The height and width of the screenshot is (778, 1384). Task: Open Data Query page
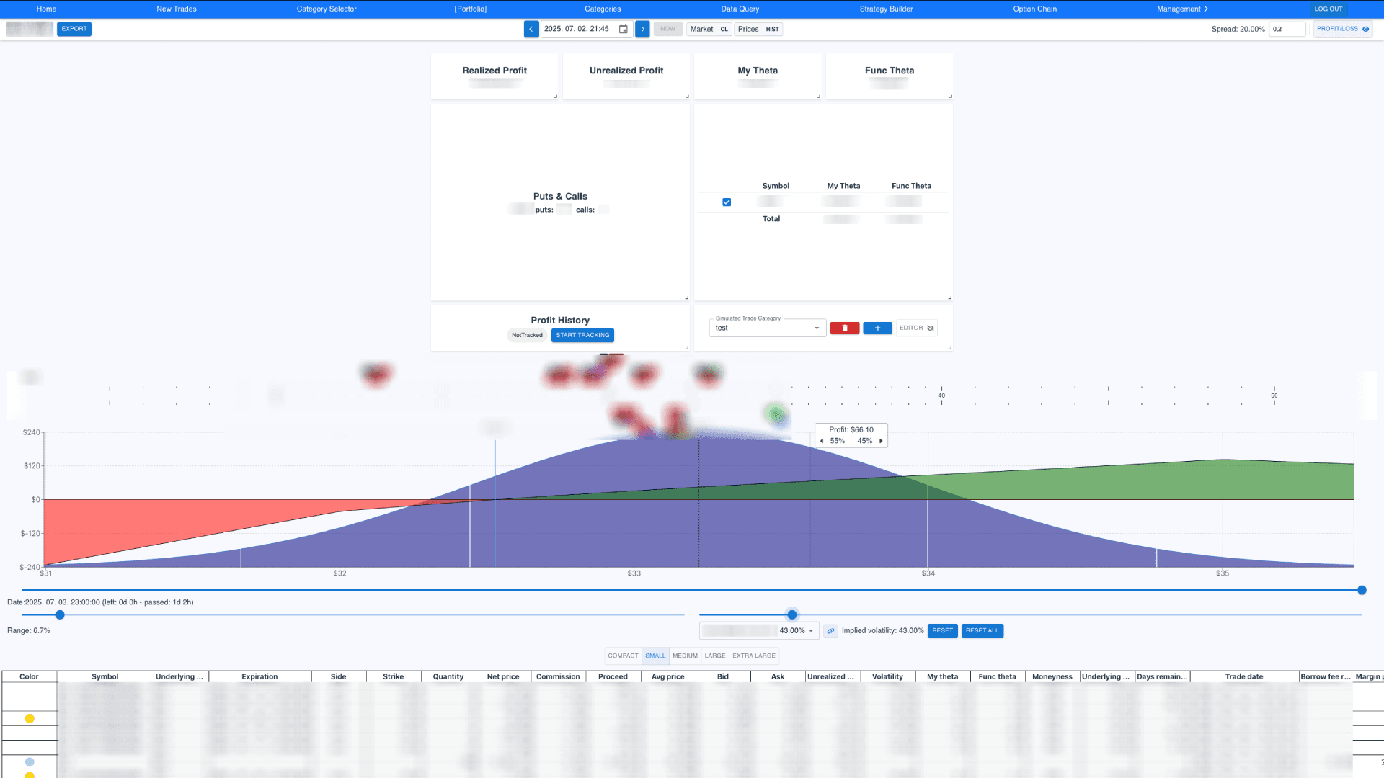click(740, 9)
